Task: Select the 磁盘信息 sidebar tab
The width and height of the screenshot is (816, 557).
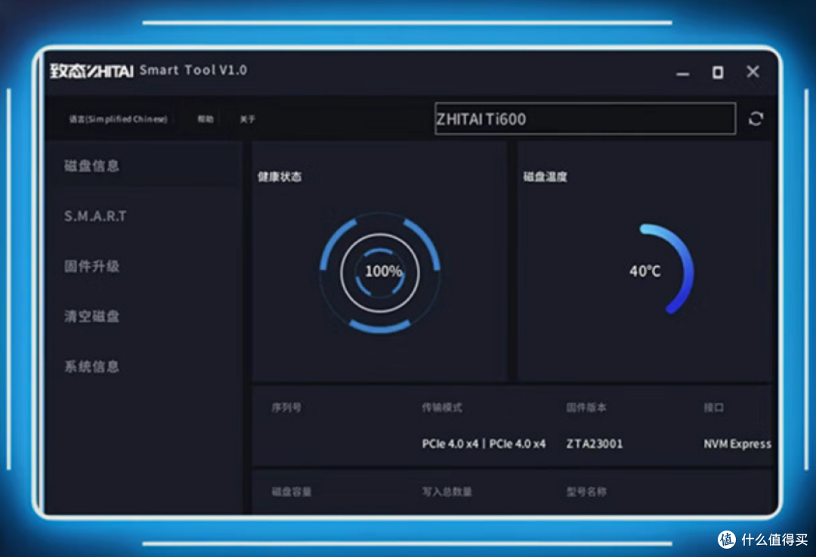Action: (91, 166)
